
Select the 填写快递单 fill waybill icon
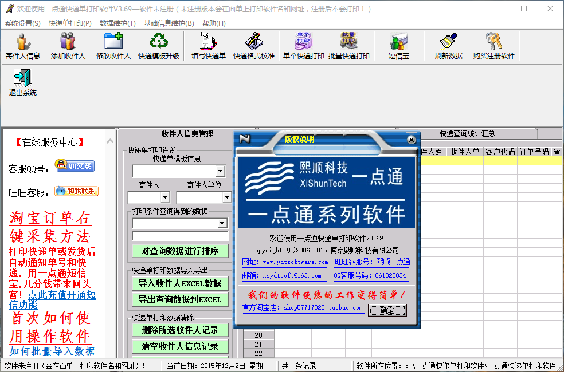point(208,46)
